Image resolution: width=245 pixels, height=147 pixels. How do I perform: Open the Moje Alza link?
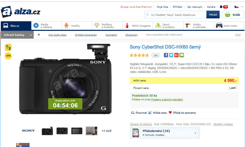tap(162, 7)
